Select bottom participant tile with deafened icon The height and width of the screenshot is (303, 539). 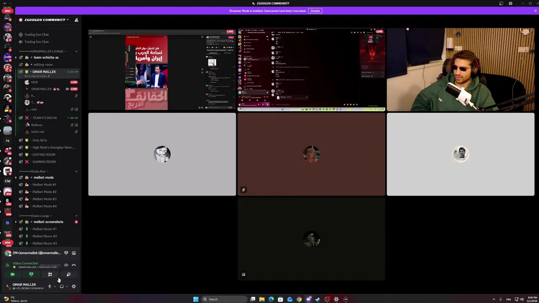point(312,239)
